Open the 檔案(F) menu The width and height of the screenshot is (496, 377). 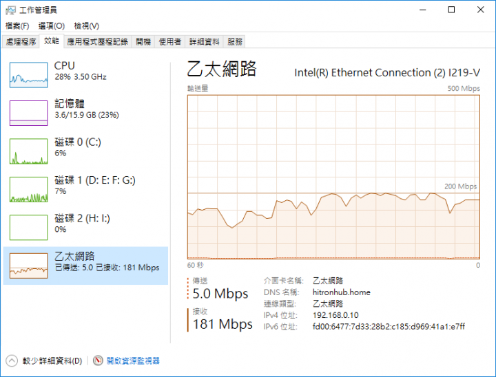tap(17, 26)
